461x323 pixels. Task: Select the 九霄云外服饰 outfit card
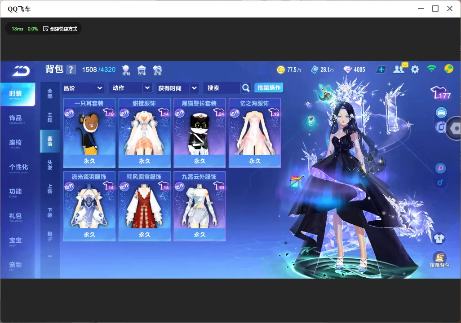click(x=199, y=206)
